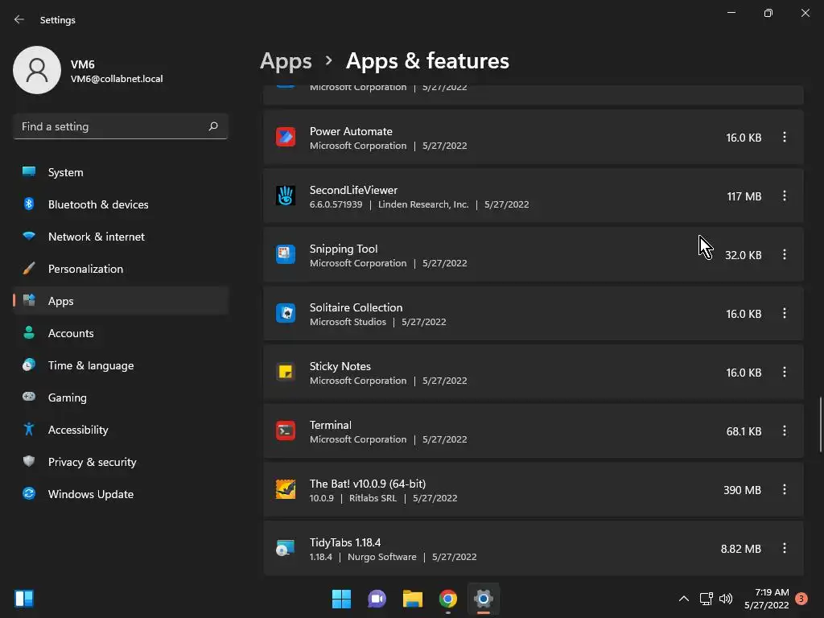Open Google Chrome from the taskbar
Image resolution: width=824 pixels, height=618 pixels.
pyautogui.click(x=448, y=599)
